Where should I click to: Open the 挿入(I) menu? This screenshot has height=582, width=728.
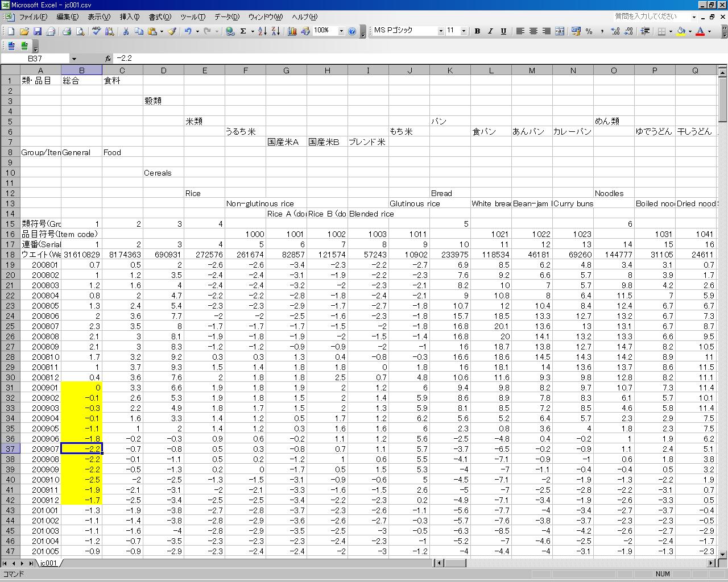130,17
